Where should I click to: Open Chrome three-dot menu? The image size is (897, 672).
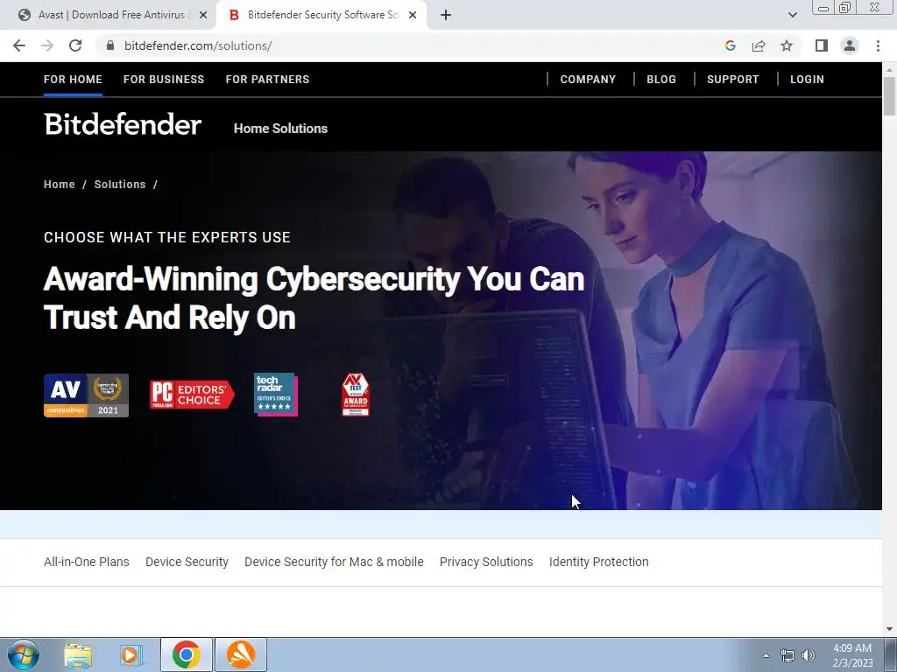point(878,45)
